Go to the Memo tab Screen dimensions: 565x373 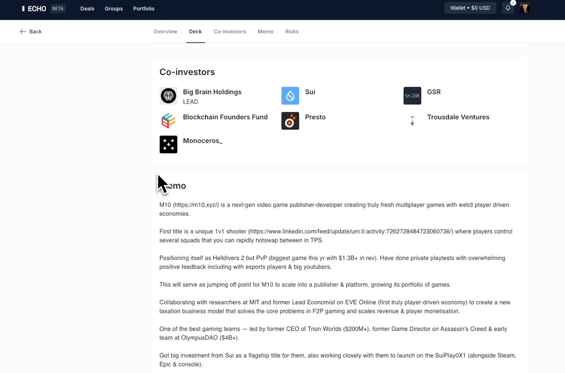click(x=265, y=31)
